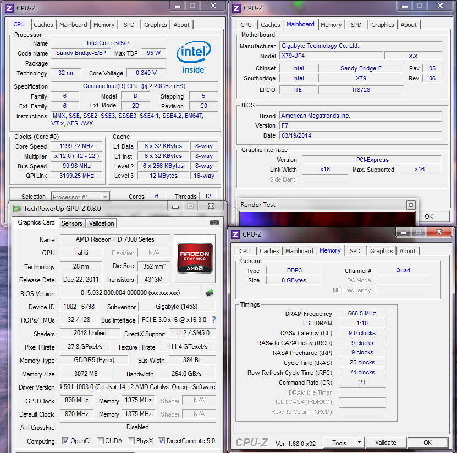Click the motherboard model X79-UP4
This screenshot has width=457, height=453.
point(331,56)
